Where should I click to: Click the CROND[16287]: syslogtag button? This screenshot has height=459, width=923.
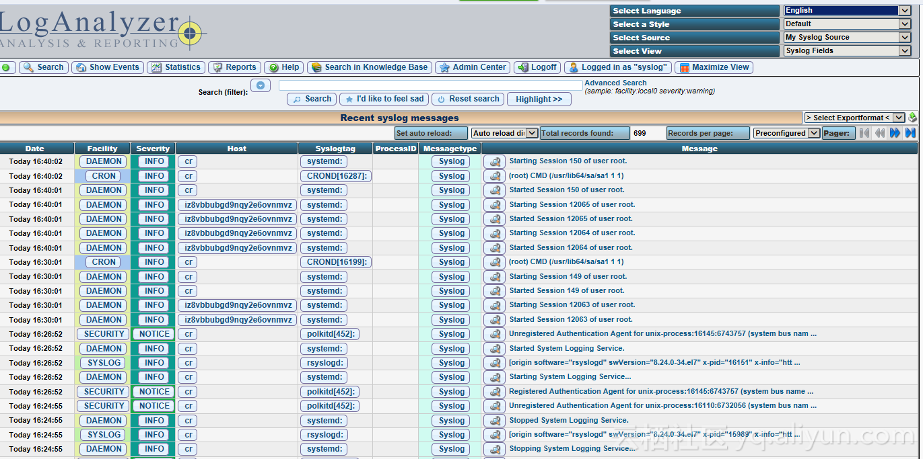336,176
